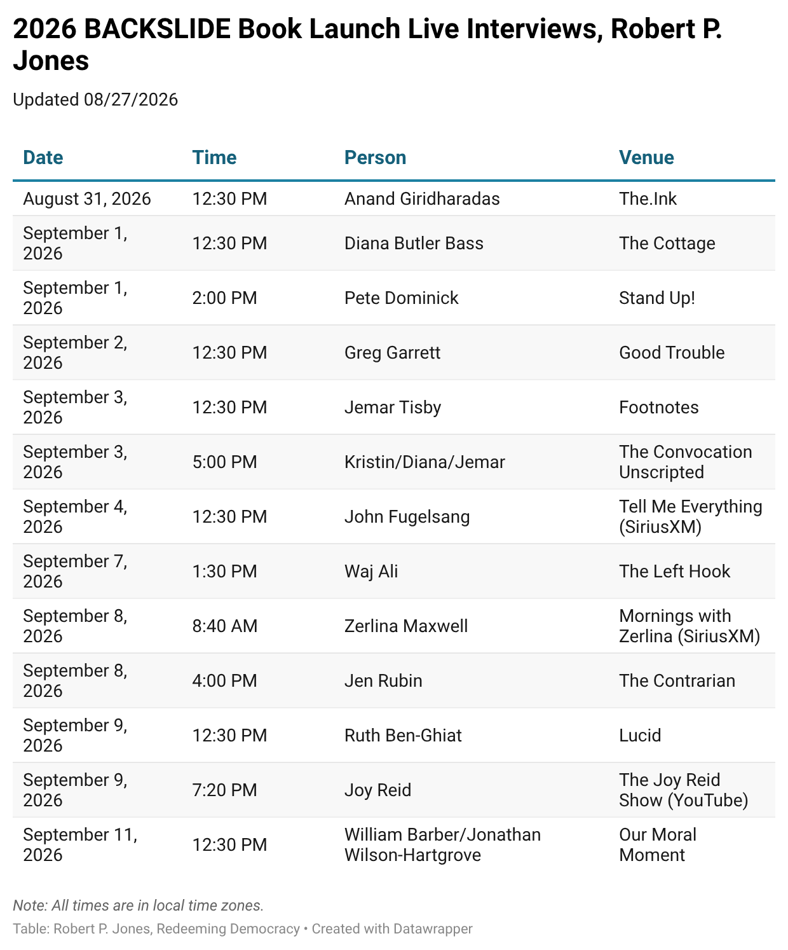Click the Time column header
This screenshot has width=788, height=950.
[x=214, y=158]
